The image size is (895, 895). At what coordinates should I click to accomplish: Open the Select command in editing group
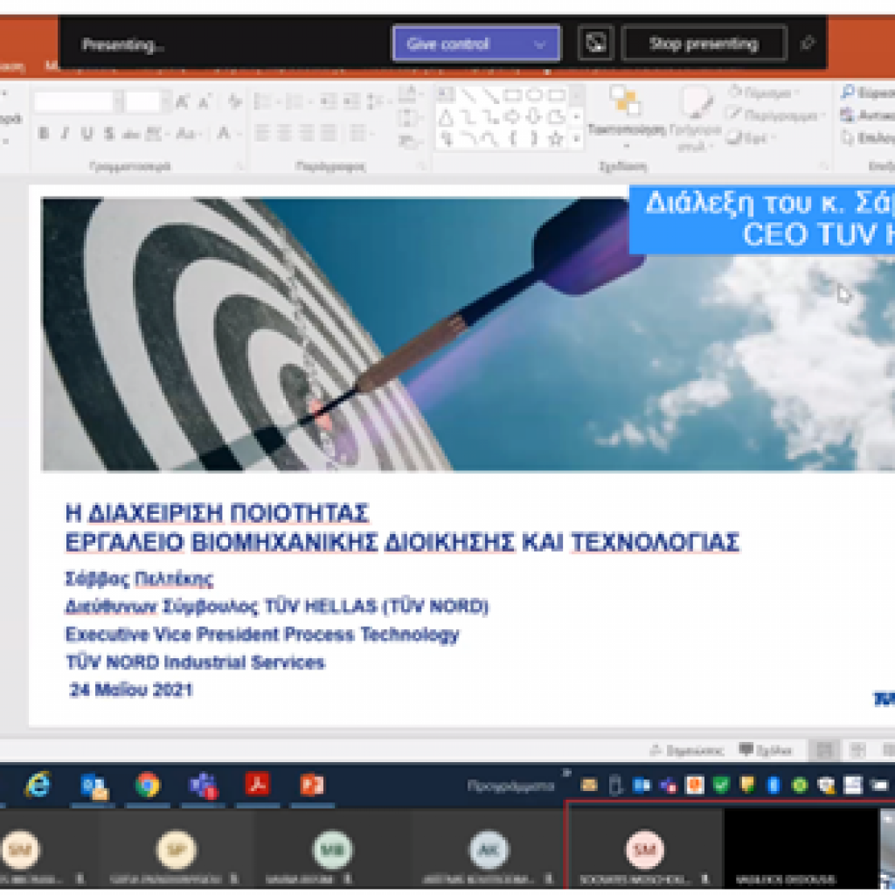[x=867, y=139]
